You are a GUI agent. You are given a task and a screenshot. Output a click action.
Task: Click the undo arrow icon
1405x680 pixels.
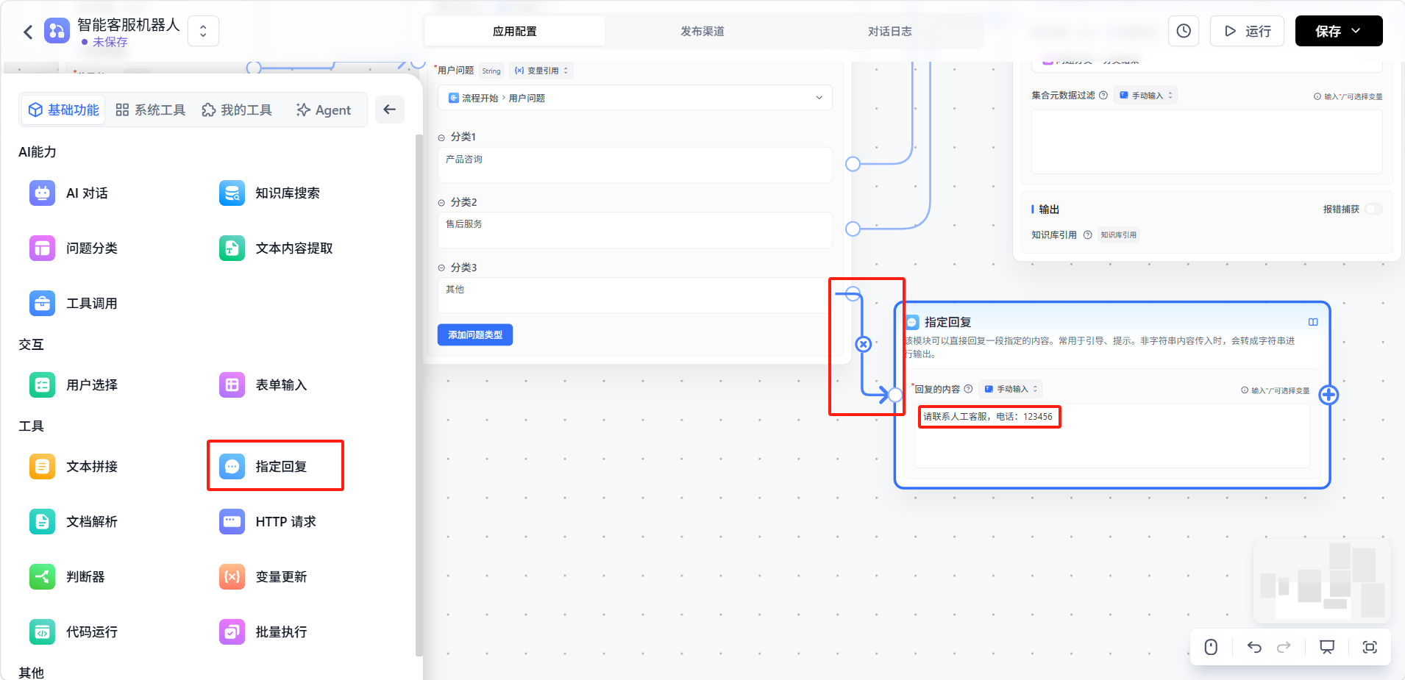coord(1254,647)
